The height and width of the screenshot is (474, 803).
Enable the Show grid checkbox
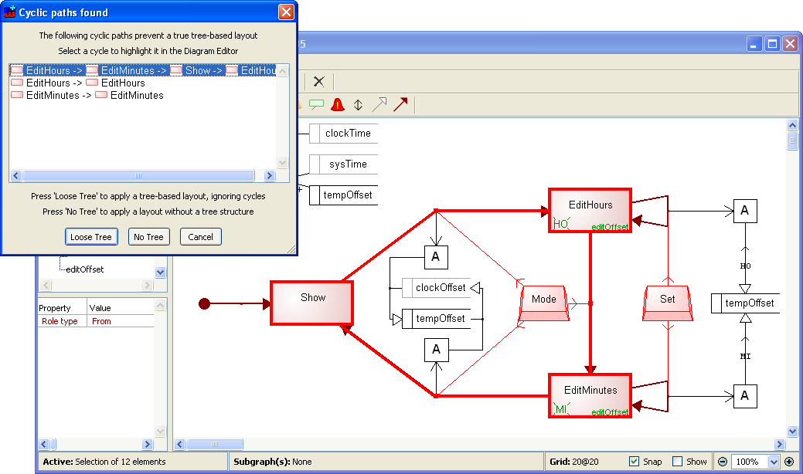click(x=678, y=462)
